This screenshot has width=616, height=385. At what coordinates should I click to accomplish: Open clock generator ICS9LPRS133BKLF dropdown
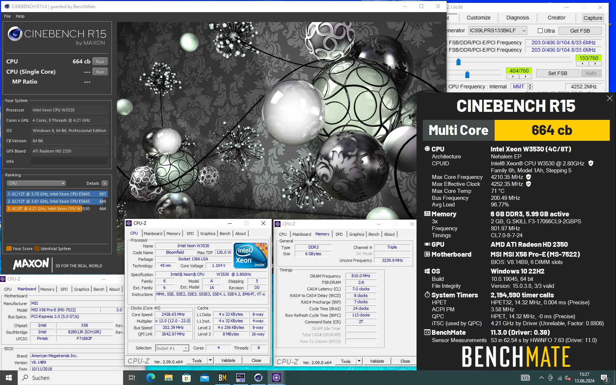pos(524,31)
